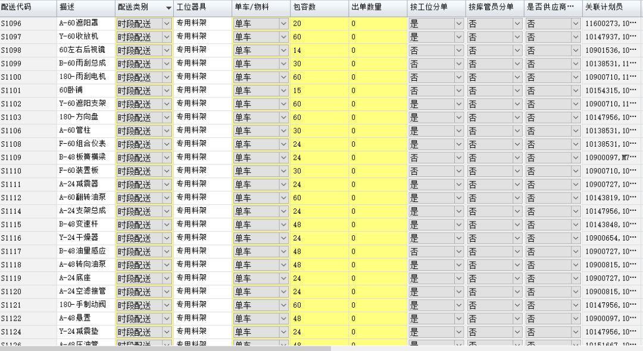Open the 按工位分单 dropdown for row S1121
643x351 pixels.
pos(458,305)
